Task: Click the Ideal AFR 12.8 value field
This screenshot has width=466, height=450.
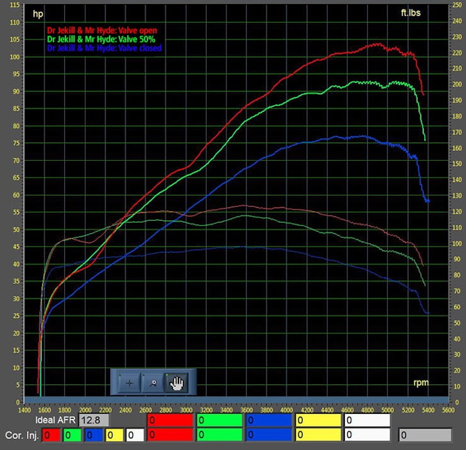Action: (x=94, y=420)
